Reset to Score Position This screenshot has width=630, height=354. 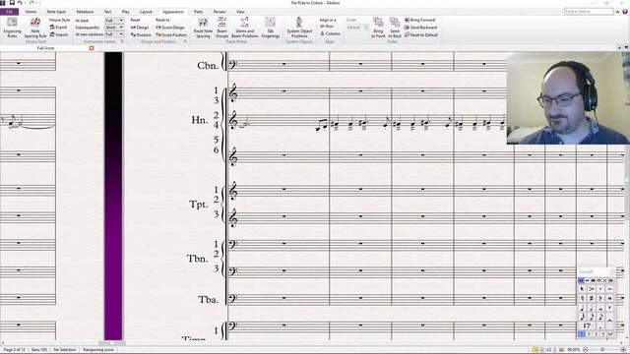171,35
